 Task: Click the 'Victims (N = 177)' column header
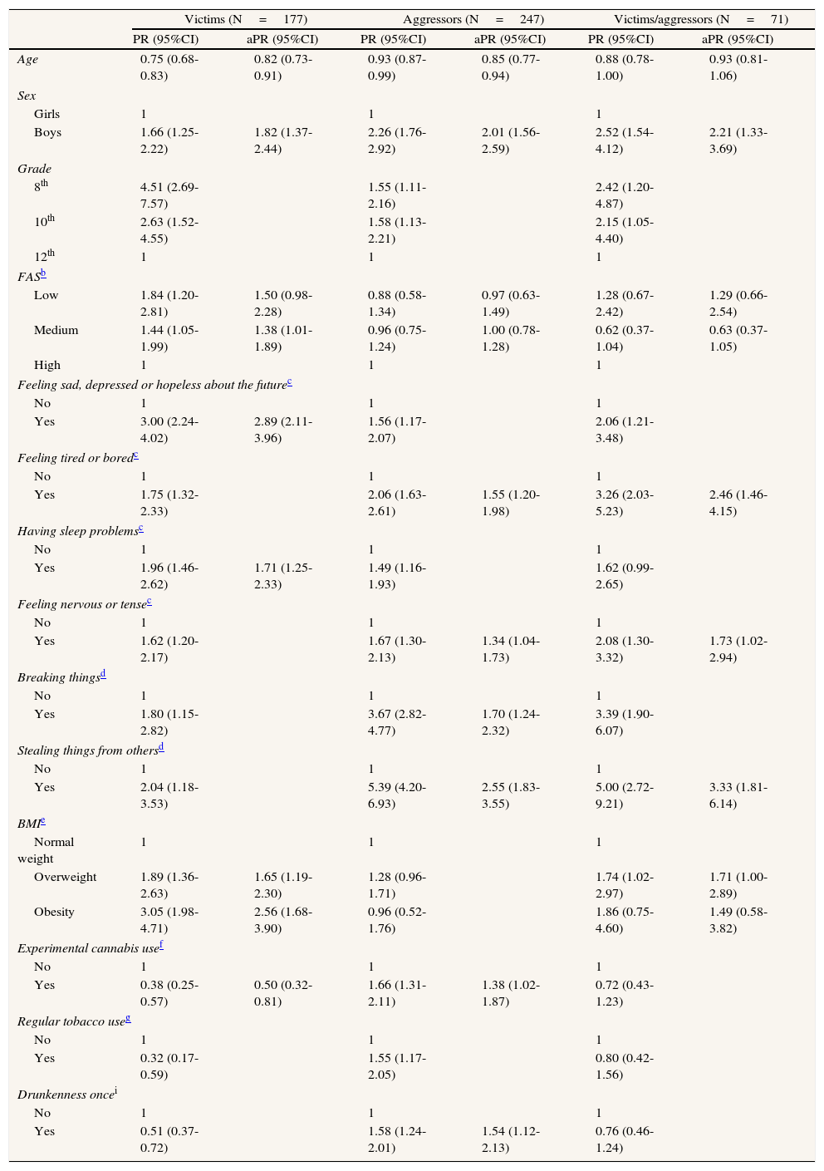[246, 19]
